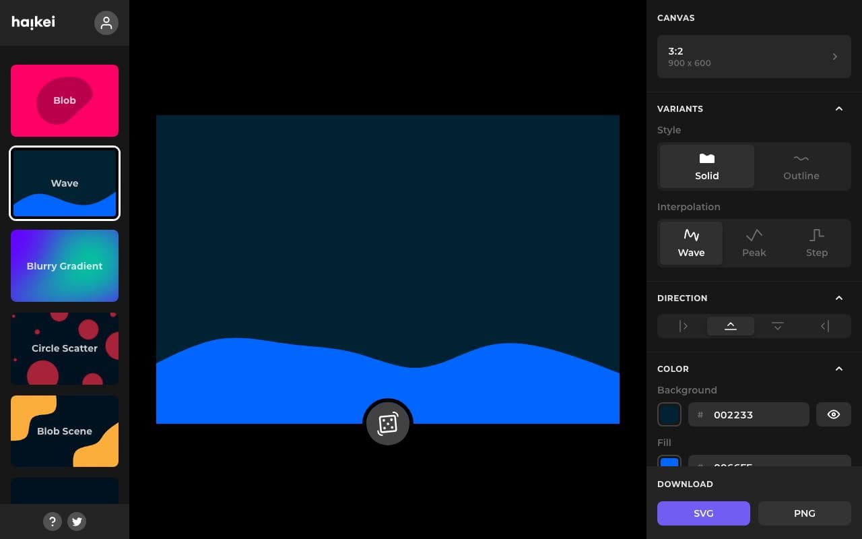Open the help question mark icon
The width and height of the screenshot is (862, 539).
click(x=53, y=521)
